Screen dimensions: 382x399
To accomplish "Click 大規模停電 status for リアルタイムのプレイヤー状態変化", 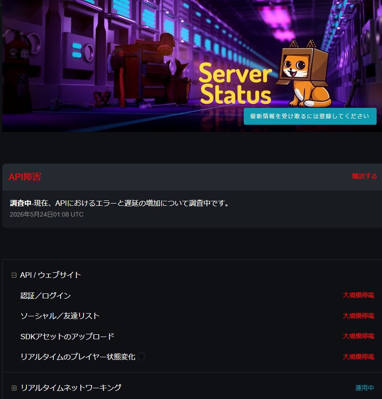I will [x=358, y=357].
